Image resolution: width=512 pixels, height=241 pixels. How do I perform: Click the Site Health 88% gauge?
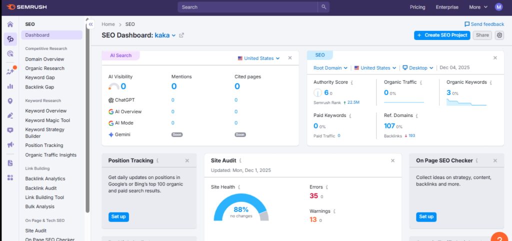[x=241, y=207]
